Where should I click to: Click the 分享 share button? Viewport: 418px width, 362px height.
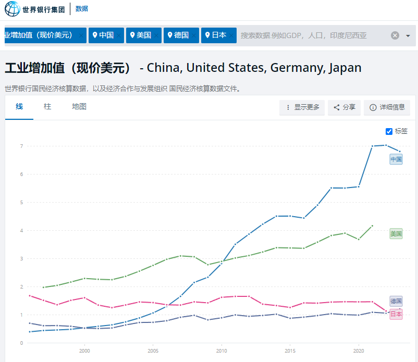pos(344,107)
